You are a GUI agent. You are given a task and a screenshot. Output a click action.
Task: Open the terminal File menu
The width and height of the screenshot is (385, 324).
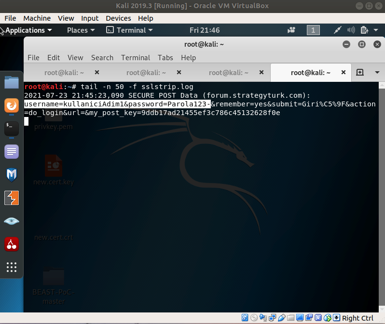pyautogui.click(x=33, y=58)
